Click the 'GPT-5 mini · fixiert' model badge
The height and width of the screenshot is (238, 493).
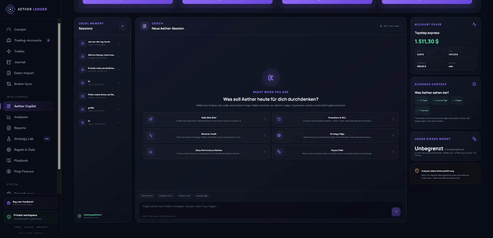point(389,26)
